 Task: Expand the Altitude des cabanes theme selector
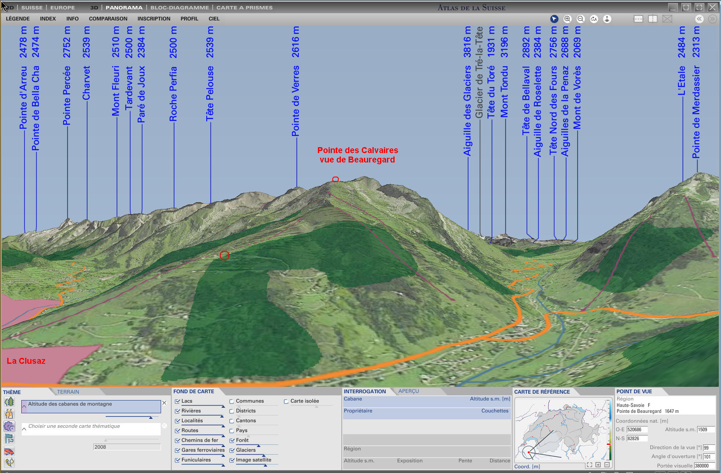tap(24, 406)
